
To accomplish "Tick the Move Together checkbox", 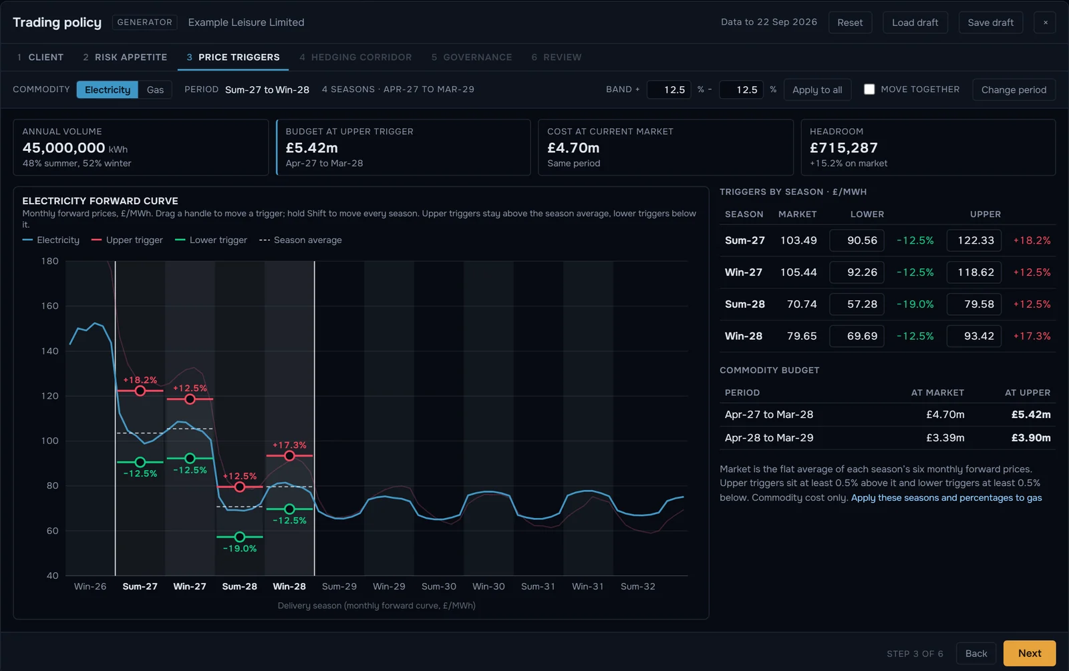I will point(869,89).
